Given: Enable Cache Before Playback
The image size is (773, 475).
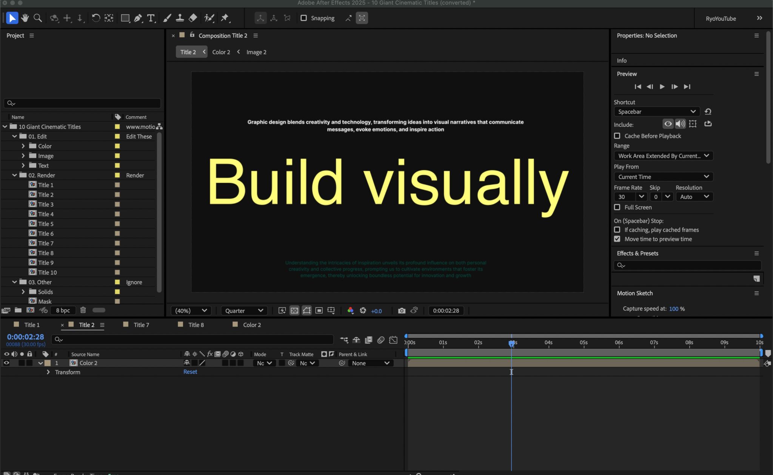Looking at the screenshot, I should [x=617, y=136].
